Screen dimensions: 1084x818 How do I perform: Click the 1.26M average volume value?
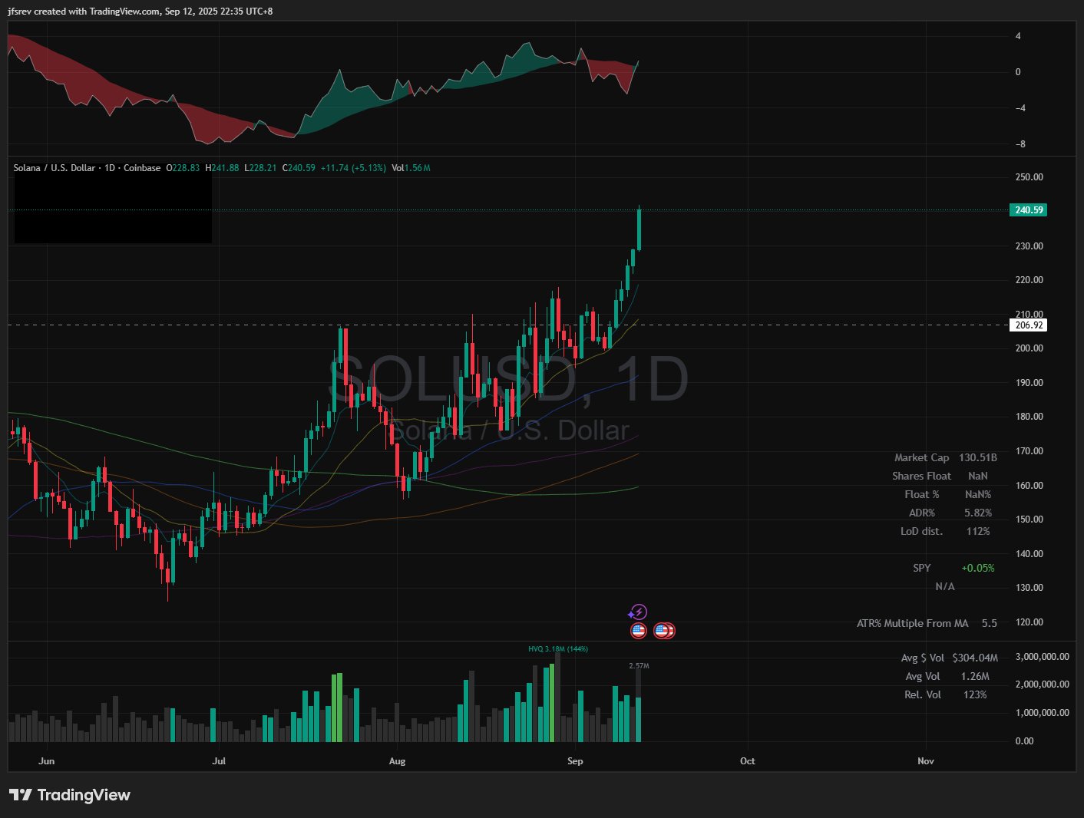(x=975, y=676)
